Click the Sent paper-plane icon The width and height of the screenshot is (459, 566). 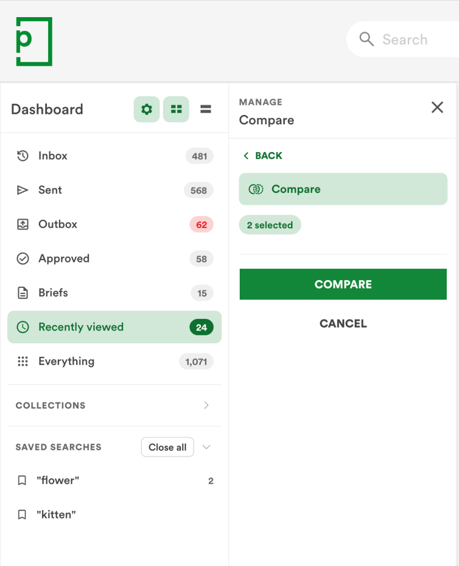click(23, 190)
